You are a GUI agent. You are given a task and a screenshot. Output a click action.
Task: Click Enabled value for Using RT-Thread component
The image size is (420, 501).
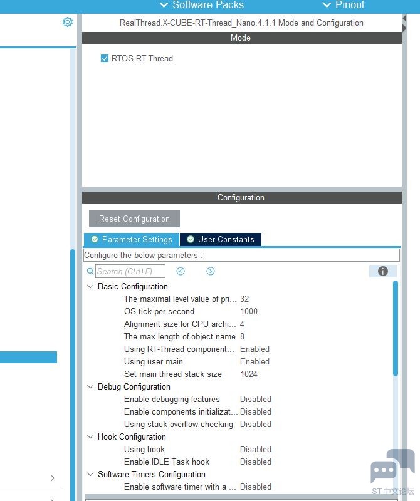point(255,349)
